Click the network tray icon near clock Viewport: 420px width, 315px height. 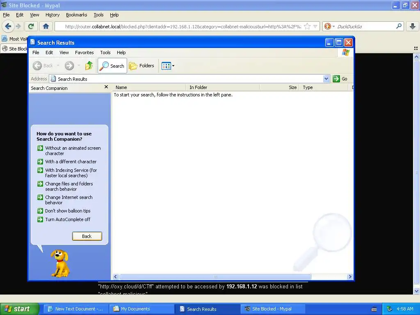[389, 309]
